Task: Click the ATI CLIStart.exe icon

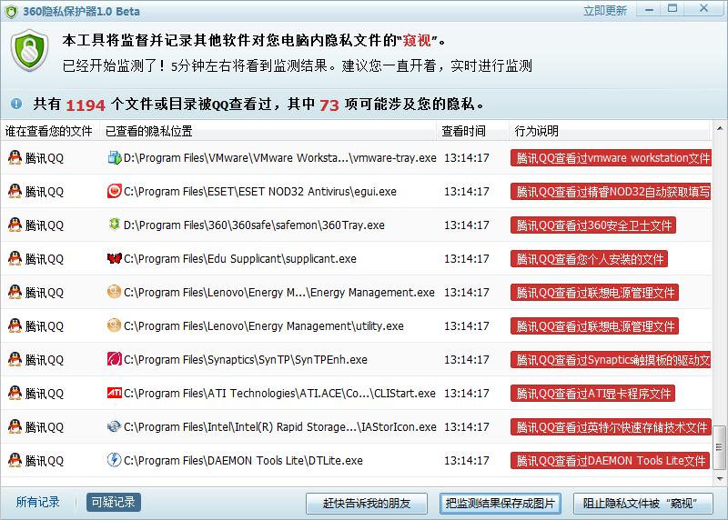Action: coord(115,393)
